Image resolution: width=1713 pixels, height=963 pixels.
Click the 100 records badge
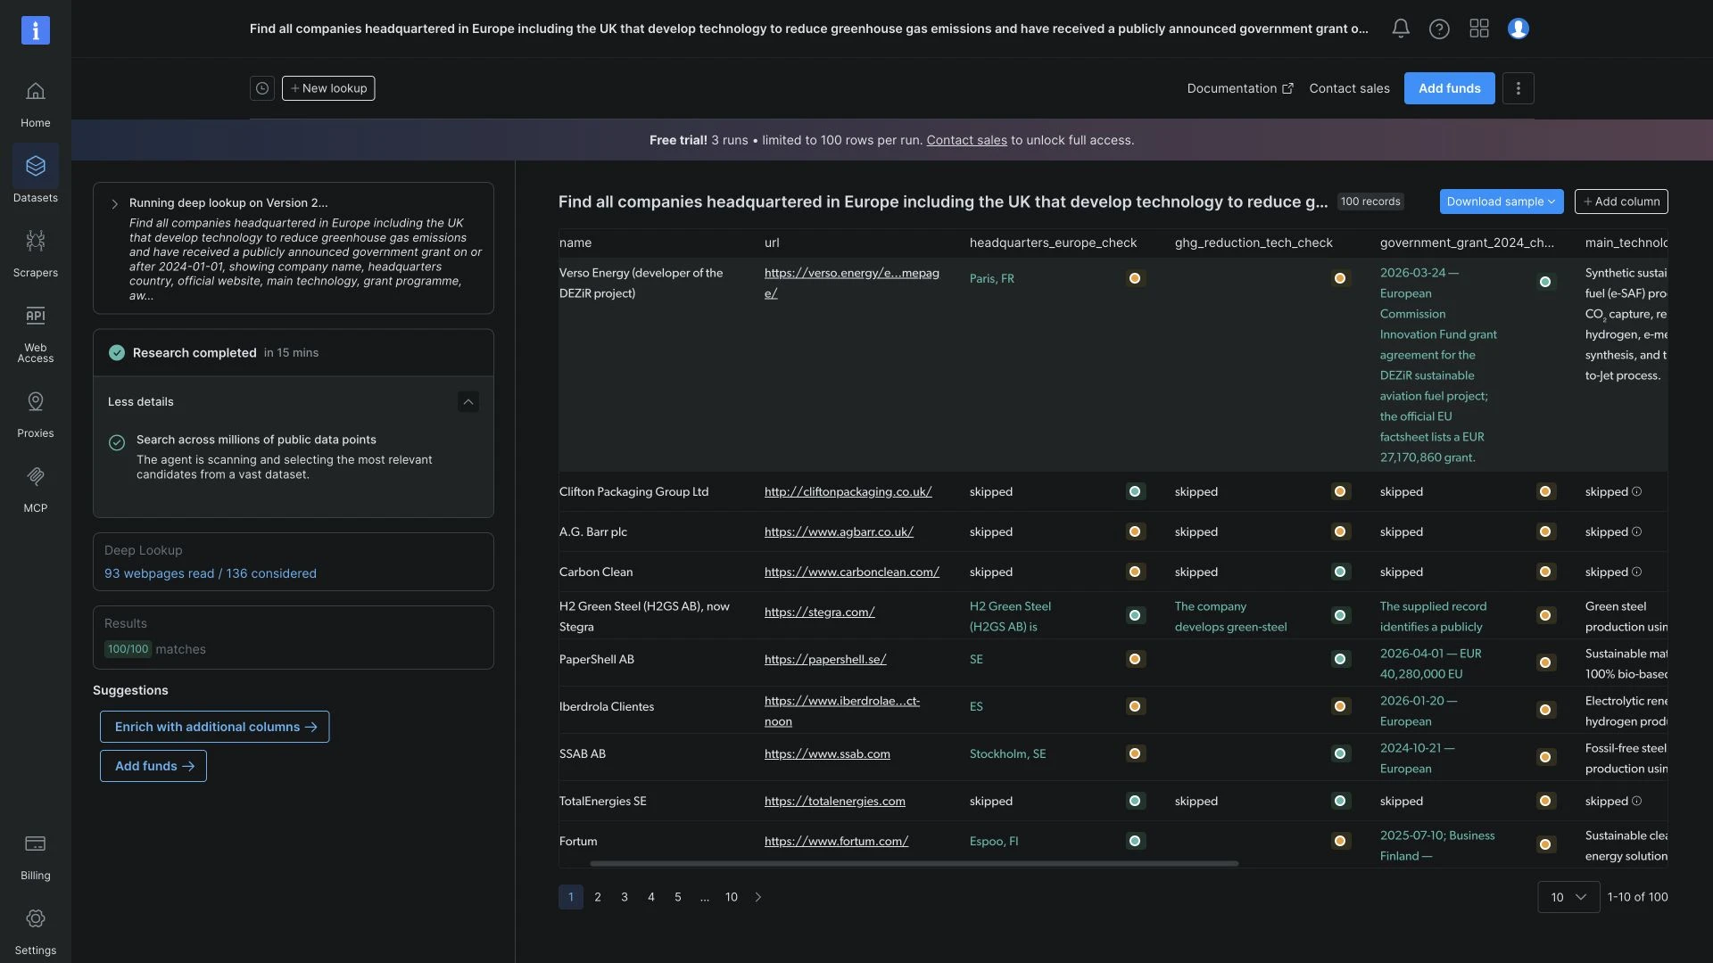pos(1370,202)
